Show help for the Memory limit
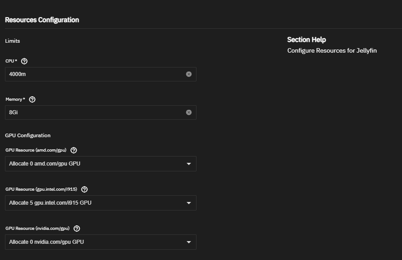Image resolution: width=402 pixels, height=260 pixels. [x=32, y=99]
